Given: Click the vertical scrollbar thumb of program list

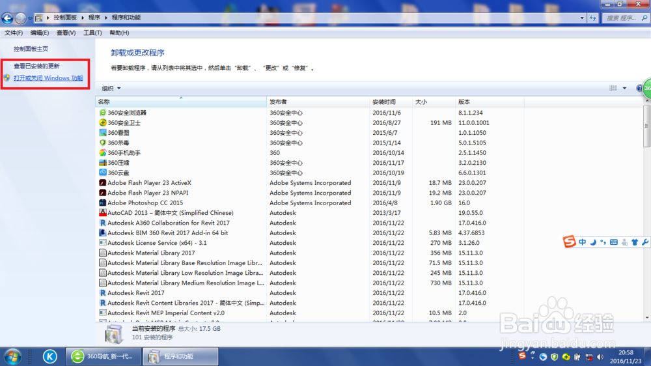Looking at the screenshot, I should [647, 126].
